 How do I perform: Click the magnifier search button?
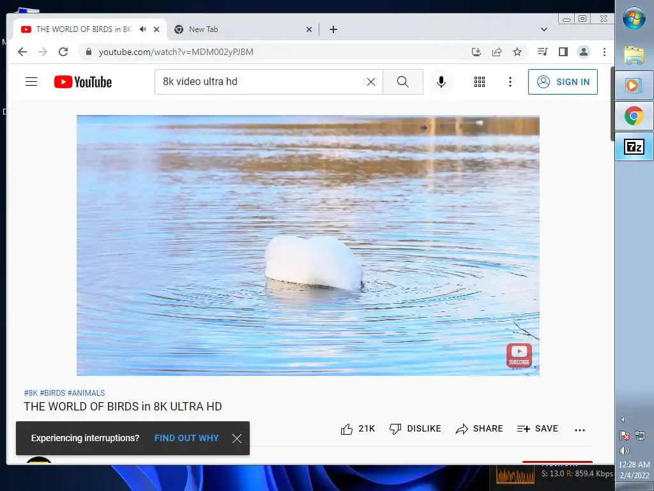403,82
